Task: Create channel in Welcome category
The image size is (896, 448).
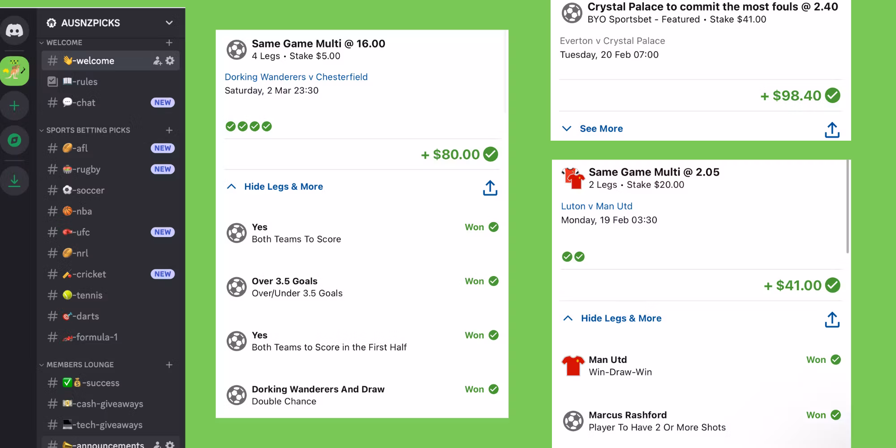Action: [x=169, y=43]
